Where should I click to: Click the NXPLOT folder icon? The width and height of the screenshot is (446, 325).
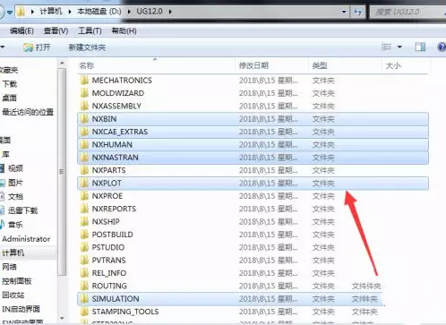click(84, 183)
